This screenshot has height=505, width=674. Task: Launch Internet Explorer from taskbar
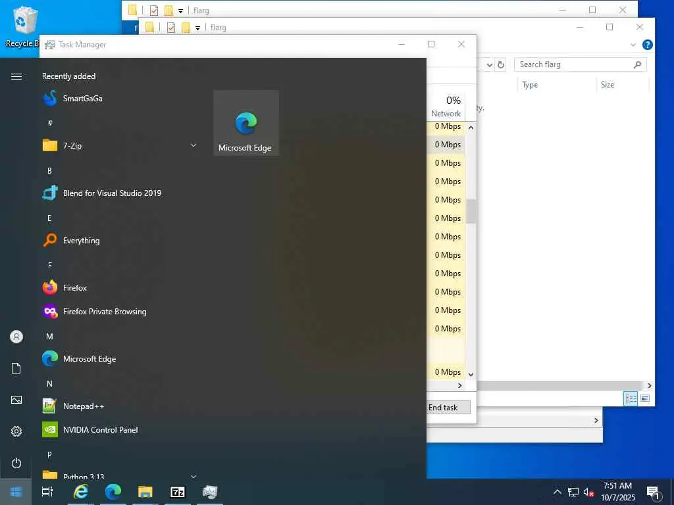coord(81,492)
